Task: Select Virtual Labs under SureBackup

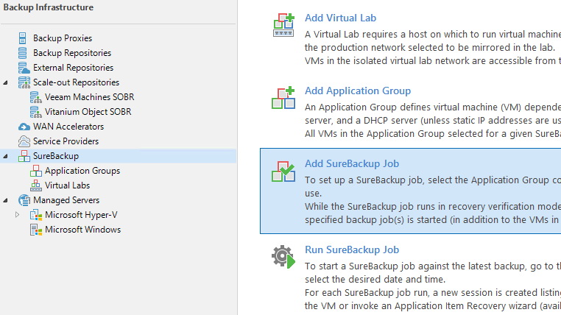Action: pos(67,185)
